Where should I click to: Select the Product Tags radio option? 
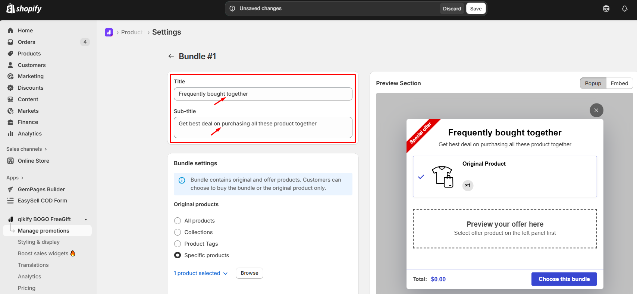coord(178,244)
